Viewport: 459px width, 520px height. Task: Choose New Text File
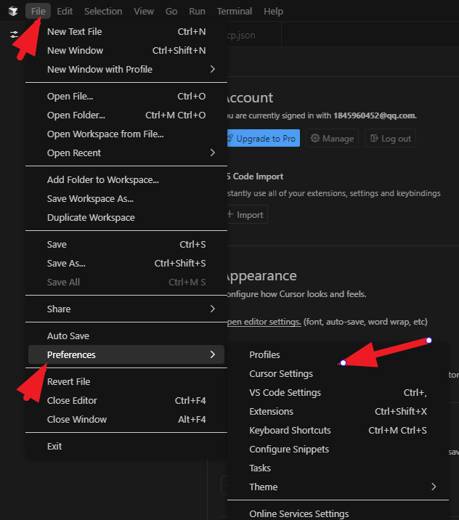[126, 31]
